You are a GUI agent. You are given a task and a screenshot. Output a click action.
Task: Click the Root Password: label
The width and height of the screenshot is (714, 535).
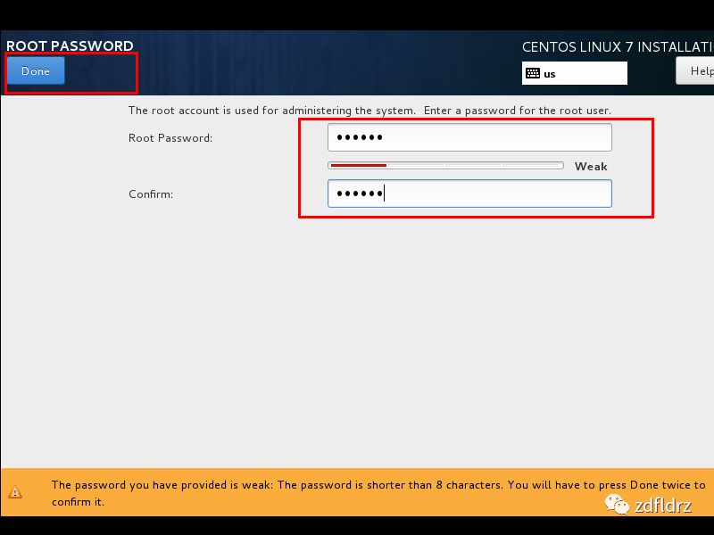tap(170, 138)
